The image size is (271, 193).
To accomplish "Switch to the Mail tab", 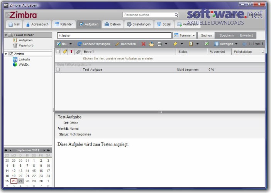I will [14, 24].
